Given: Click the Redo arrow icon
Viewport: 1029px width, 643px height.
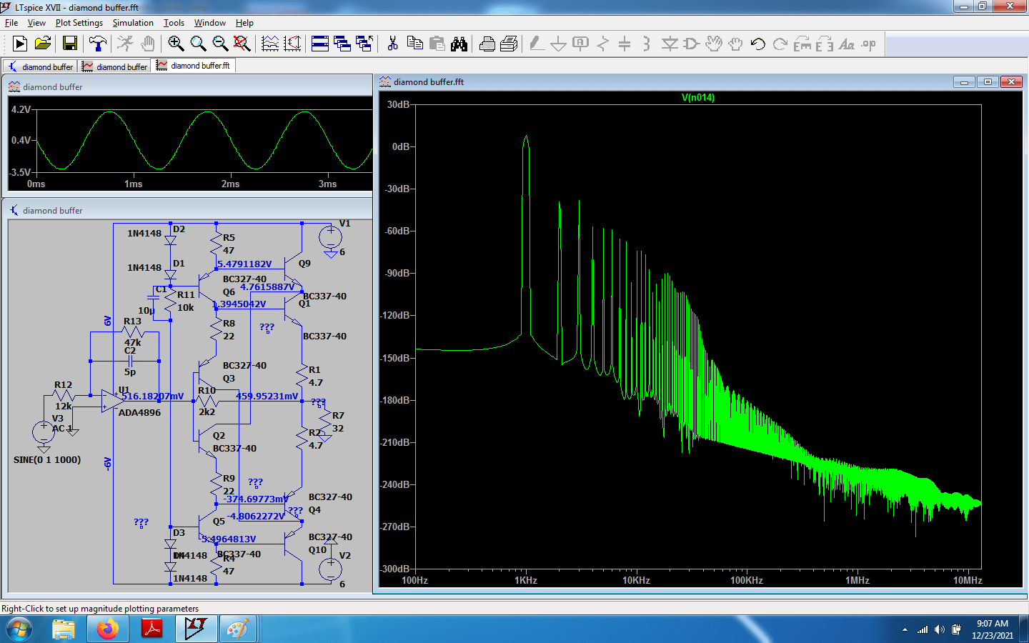Looking at the screenshot, I should (x=780, y=44).
